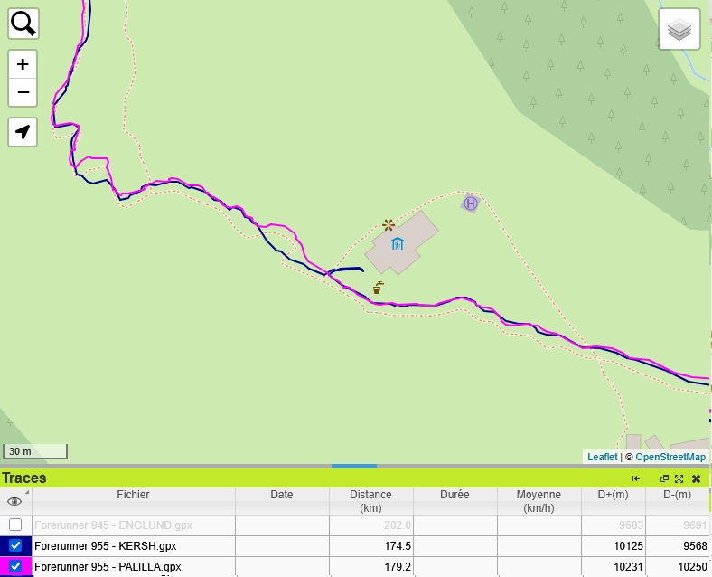Screen dimensions: 712x577
Task: Uncheck the Forerunner 955 - KERSH.gpx trace
Action: 15,546
